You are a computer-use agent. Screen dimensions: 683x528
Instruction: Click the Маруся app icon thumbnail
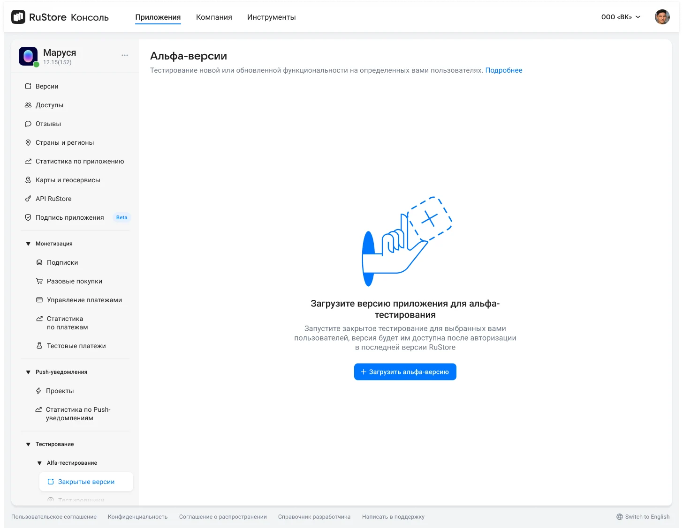coord(28,56)
